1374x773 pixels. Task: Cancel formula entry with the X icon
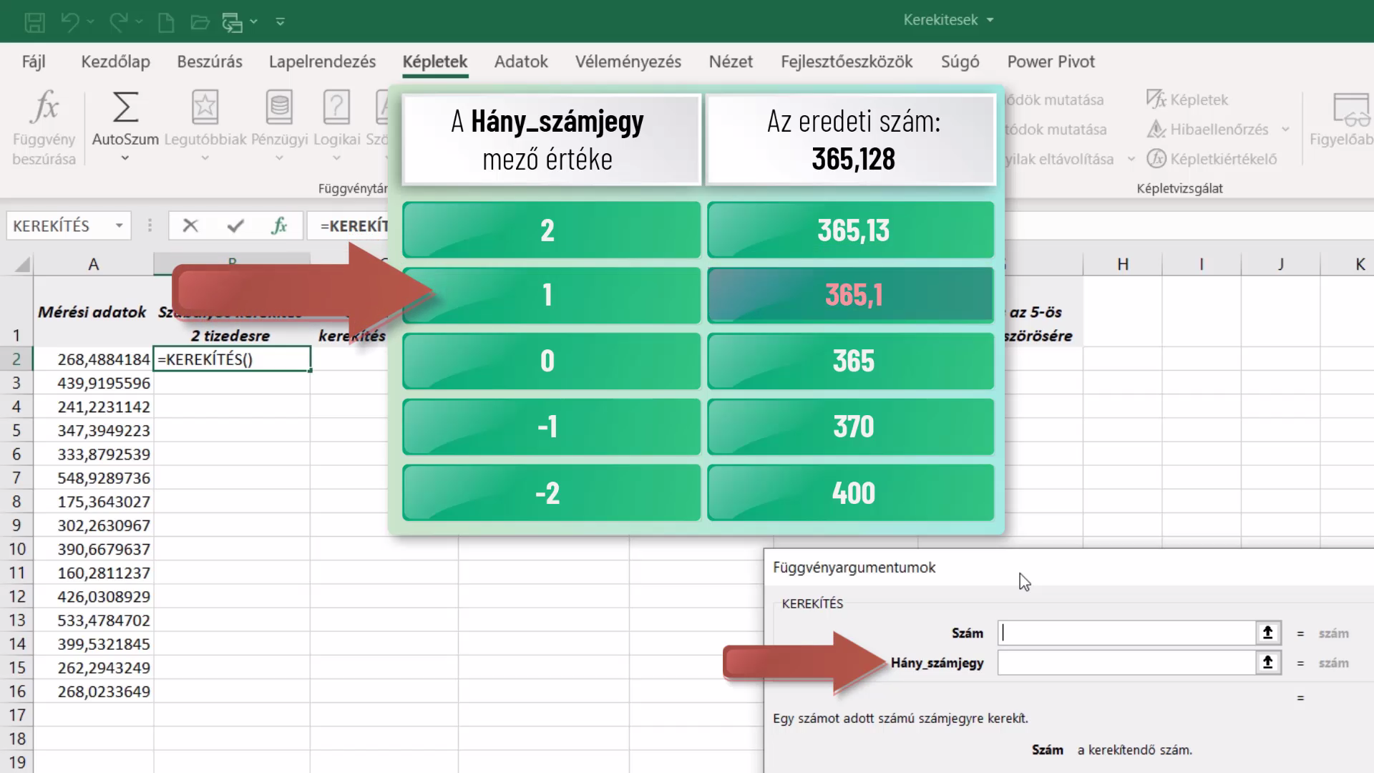[190, 226]
